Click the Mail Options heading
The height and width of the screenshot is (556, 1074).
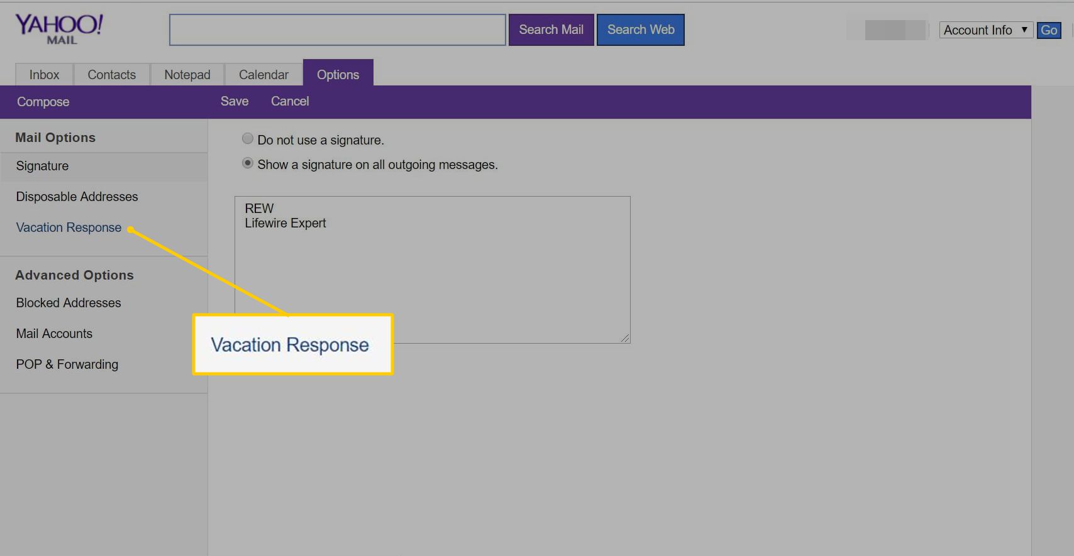click(55, 138)
